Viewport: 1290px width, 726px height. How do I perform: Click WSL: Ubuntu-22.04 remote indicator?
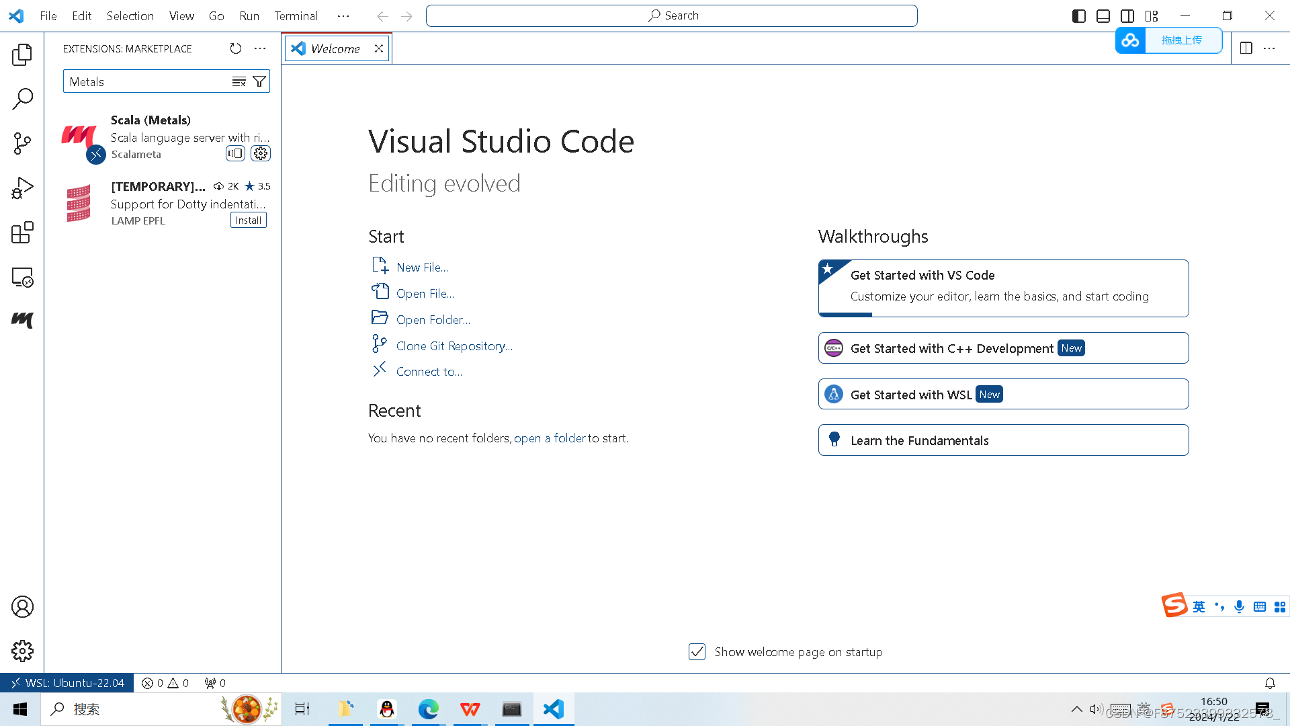coord(67,683)
